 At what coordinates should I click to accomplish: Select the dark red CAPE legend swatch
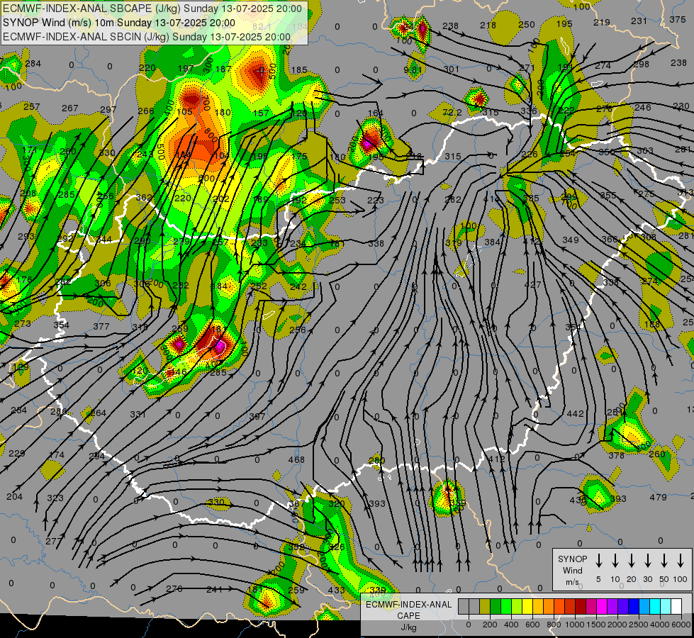click(581, 607)
